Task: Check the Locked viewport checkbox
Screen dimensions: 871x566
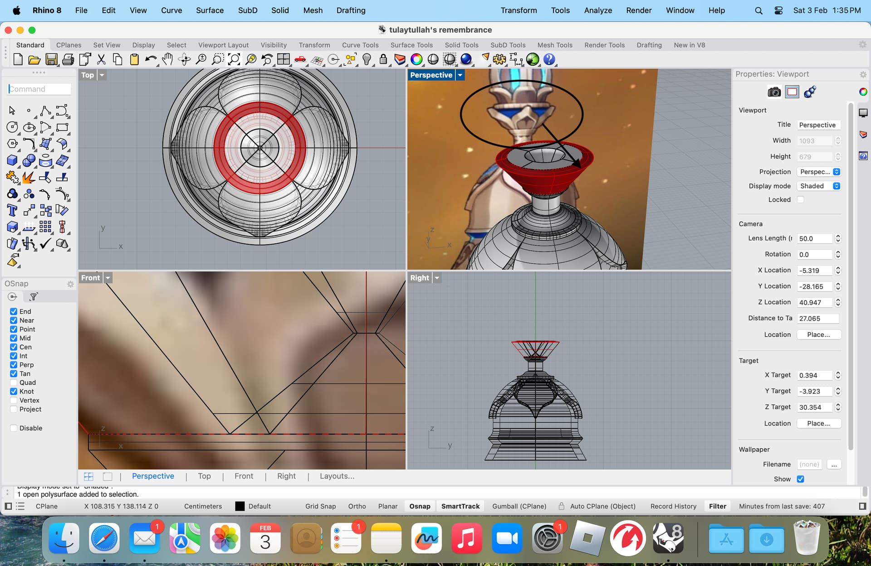Action: 801,200
